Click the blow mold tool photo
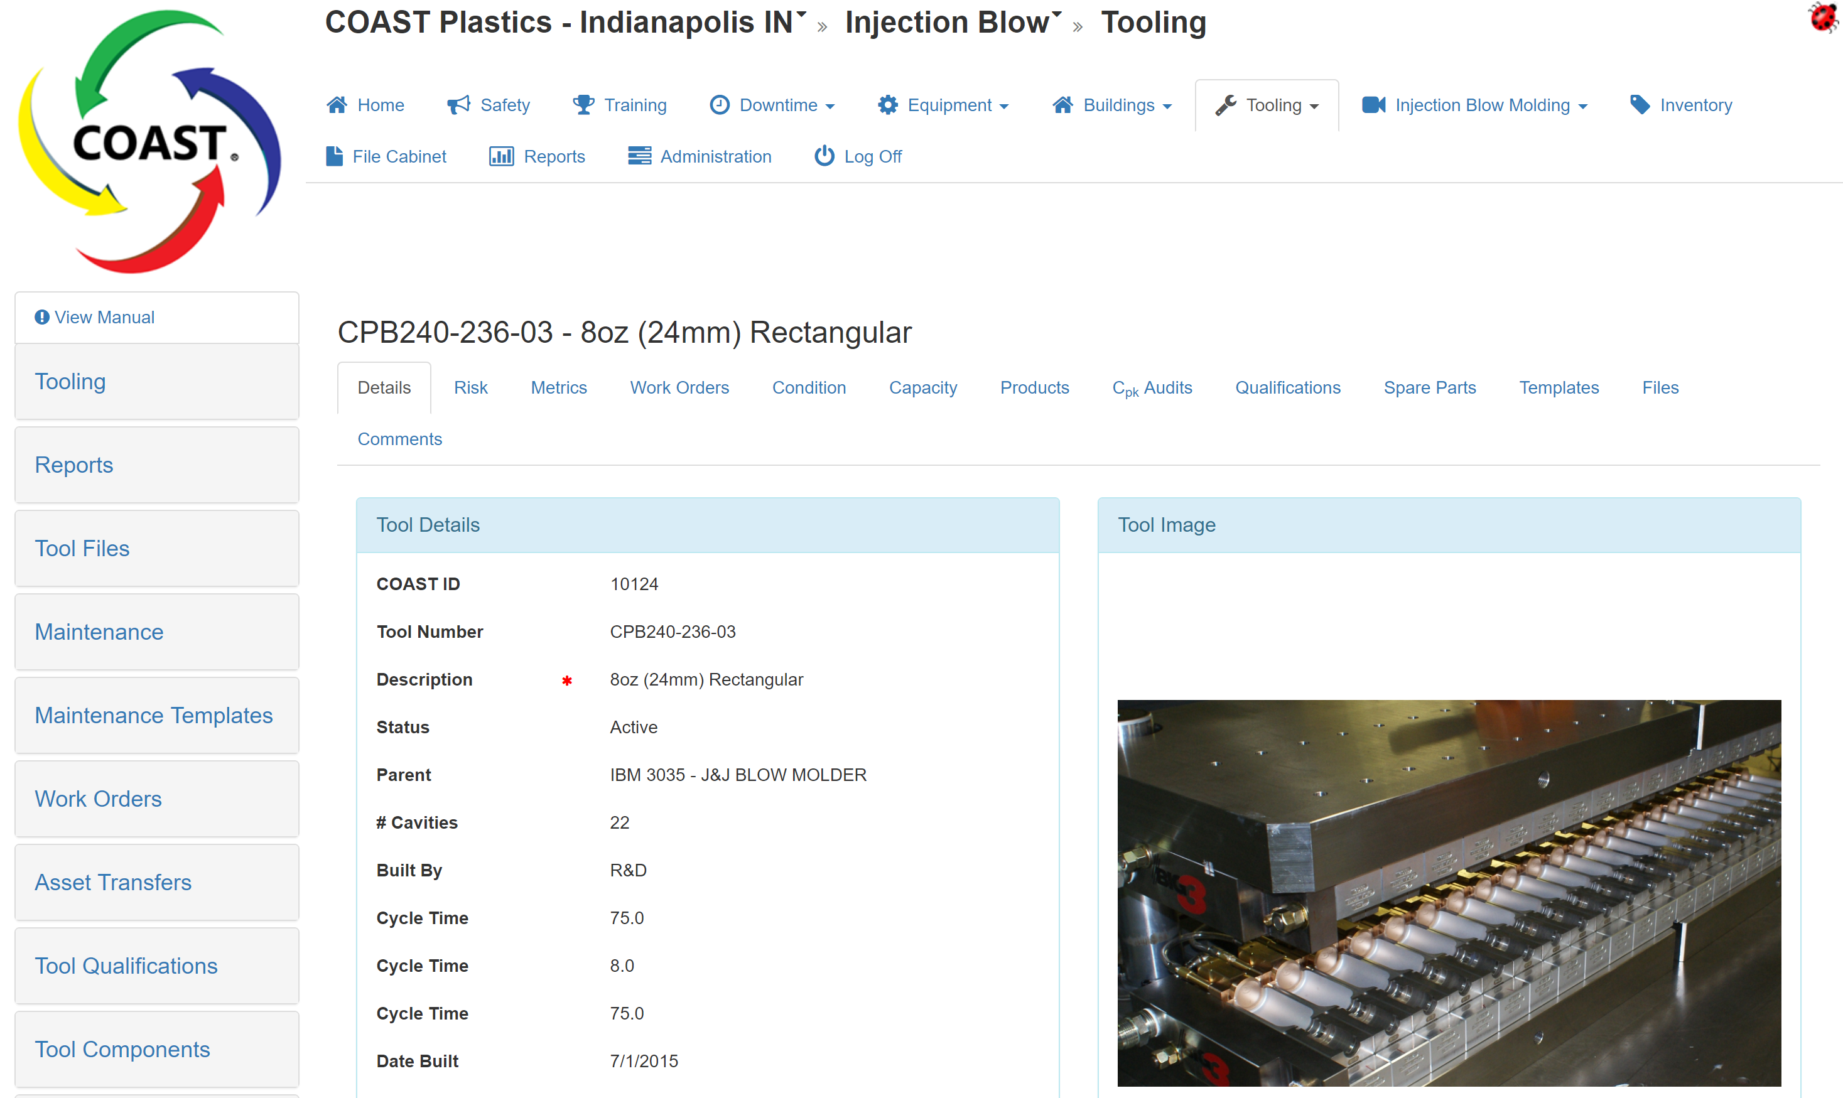 (x=1449, y=893)
